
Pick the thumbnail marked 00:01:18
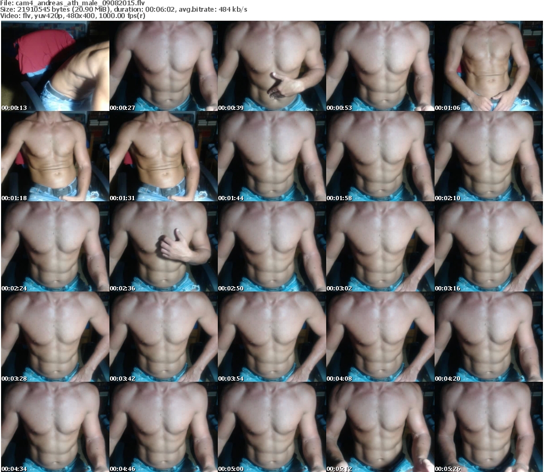tap(55, 156)
